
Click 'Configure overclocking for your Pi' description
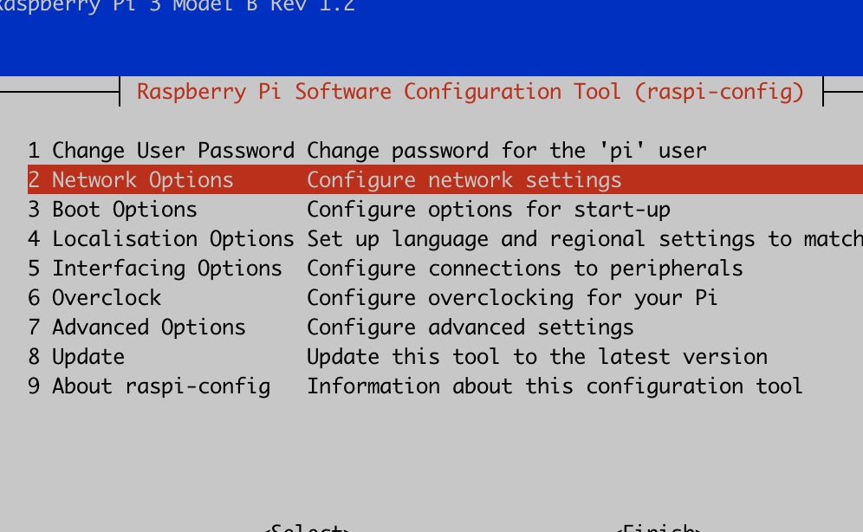pos(512,298)
